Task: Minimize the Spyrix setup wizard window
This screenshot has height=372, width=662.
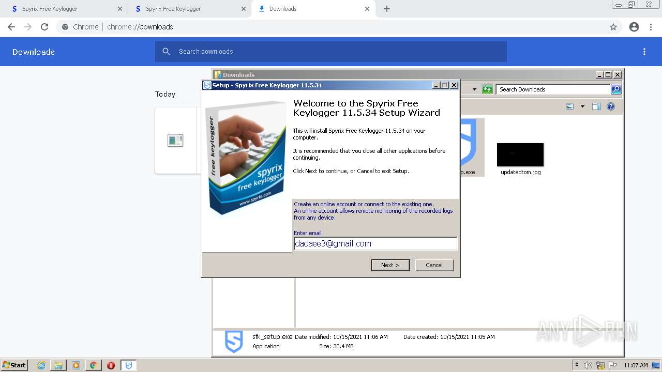Action: click(x=436, y=85)
